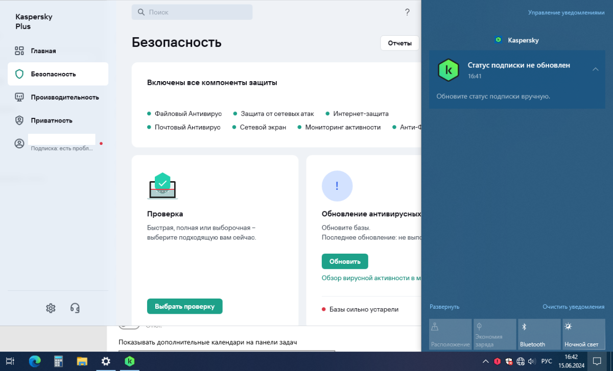This screenshot has width=613, height=371.
Task: Open File Explorer from taskbar
Action: [82, 361]
